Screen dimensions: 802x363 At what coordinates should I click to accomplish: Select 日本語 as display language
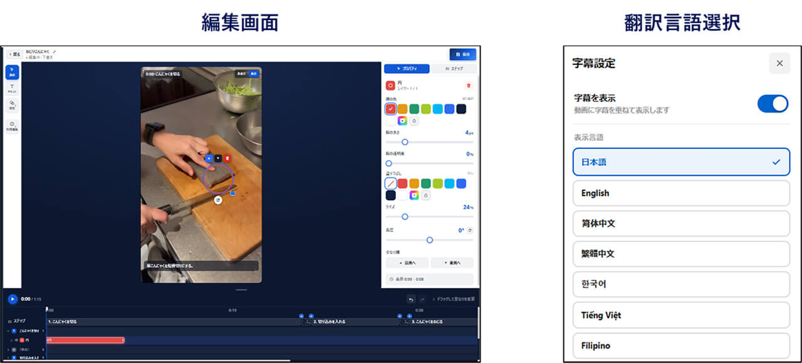(681, 162)
